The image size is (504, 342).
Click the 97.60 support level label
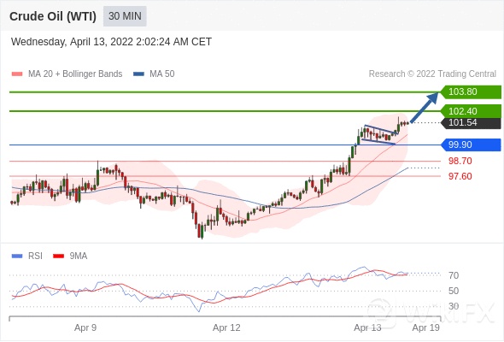tap(460, 176)
